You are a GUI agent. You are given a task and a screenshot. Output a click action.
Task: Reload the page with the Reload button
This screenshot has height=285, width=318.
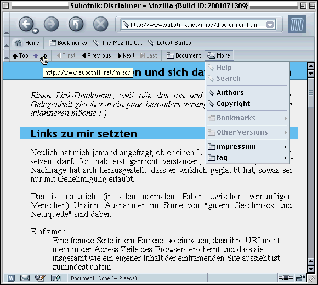coord(76,24)
